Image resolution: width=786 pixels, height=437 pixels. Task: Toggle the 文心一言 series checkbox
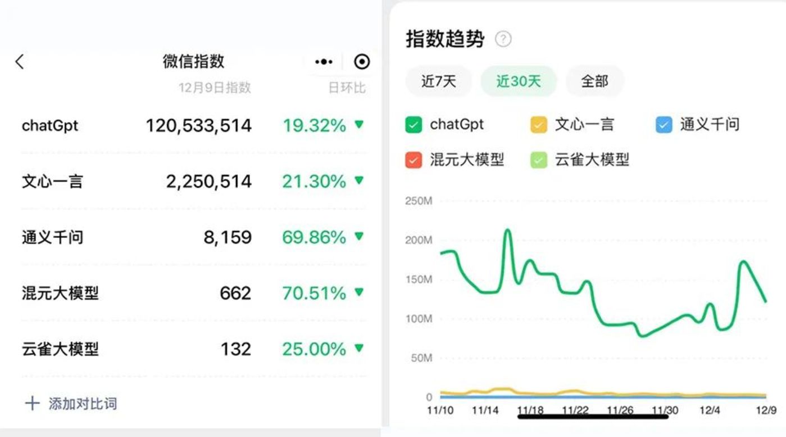click(538, 124)
